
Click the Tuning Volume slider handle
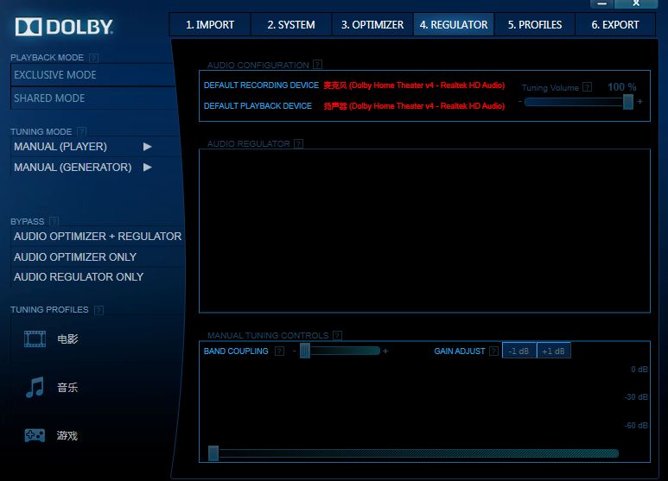pos(628,102)
